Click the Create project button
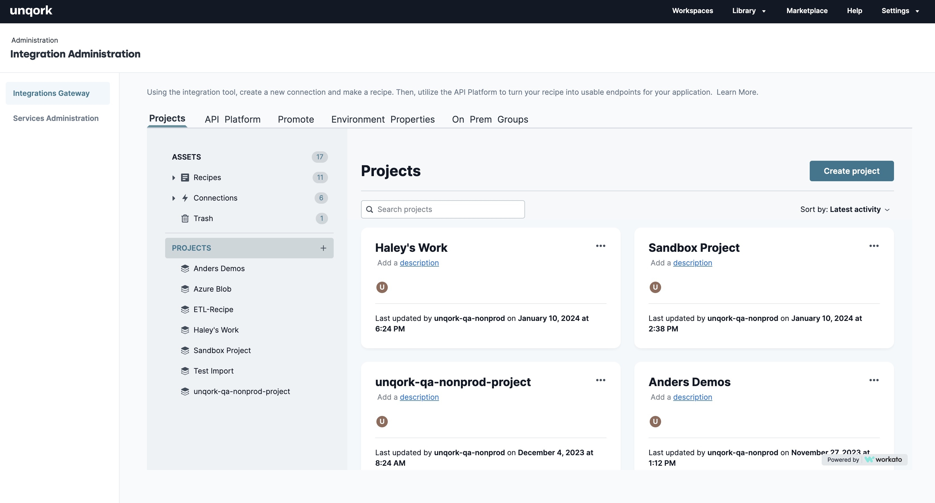Screen dimensions: 935x503 (x=852, y=171)
